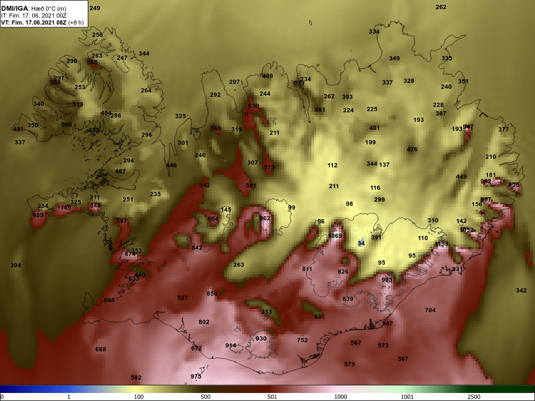The height and width of the screenshot is (401, 535).
Task: Click the value 905 on the map
Action: [387, 280]
